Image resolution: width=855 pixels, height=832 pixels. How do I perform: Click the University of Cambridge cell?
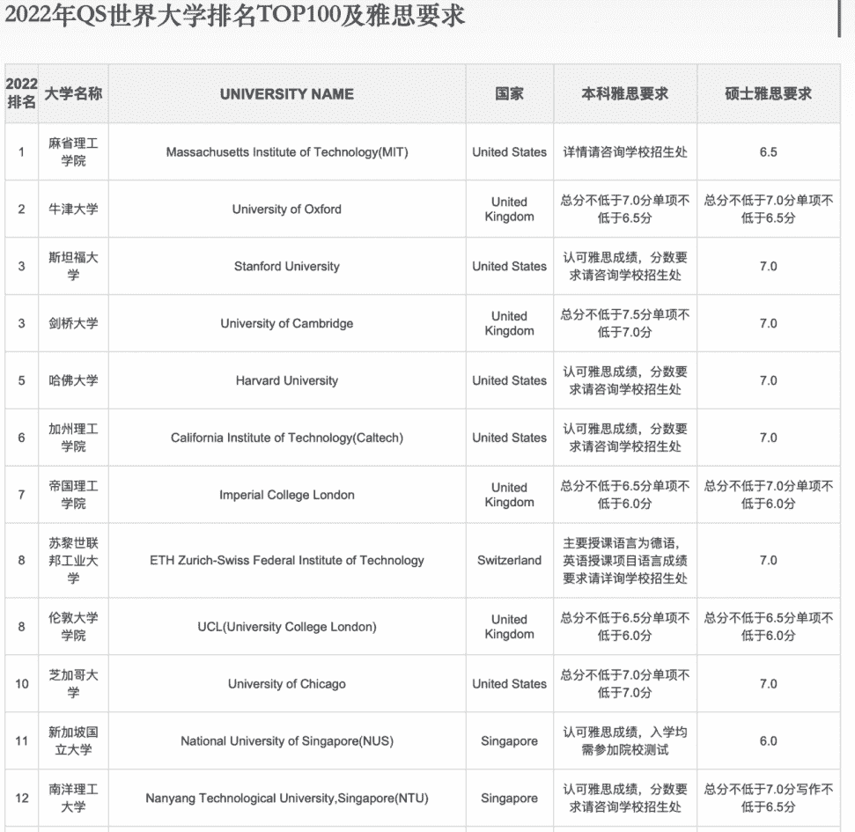pos(286,323)
